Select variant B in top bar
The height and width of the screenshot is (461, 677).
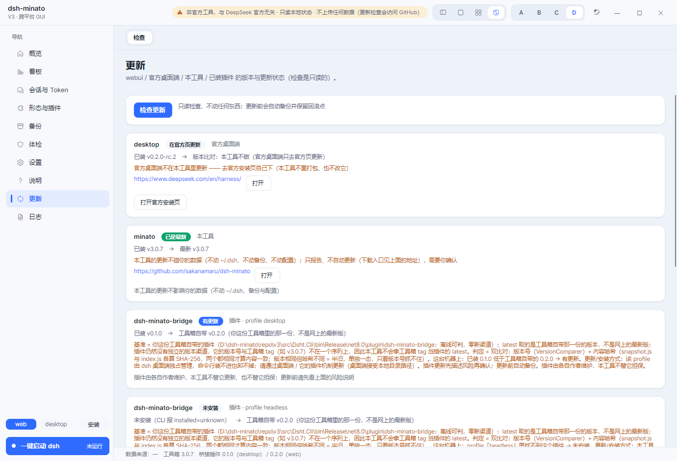[x=539, y=13]
